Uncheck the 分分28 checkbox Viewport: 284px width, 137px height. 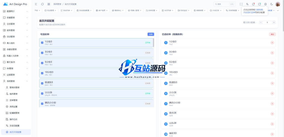[42, 94]
